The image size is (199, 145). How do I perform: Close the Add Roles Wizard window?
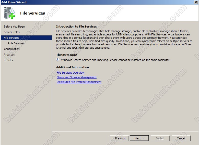click(x=196, y=2)
